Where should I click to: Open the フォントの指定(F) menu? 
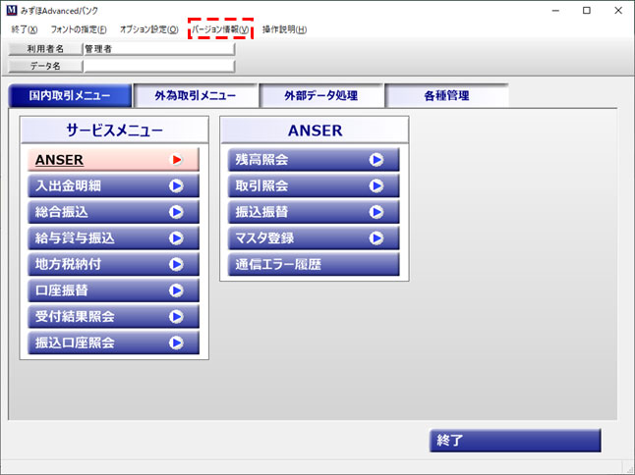click(x=79, y=29)
